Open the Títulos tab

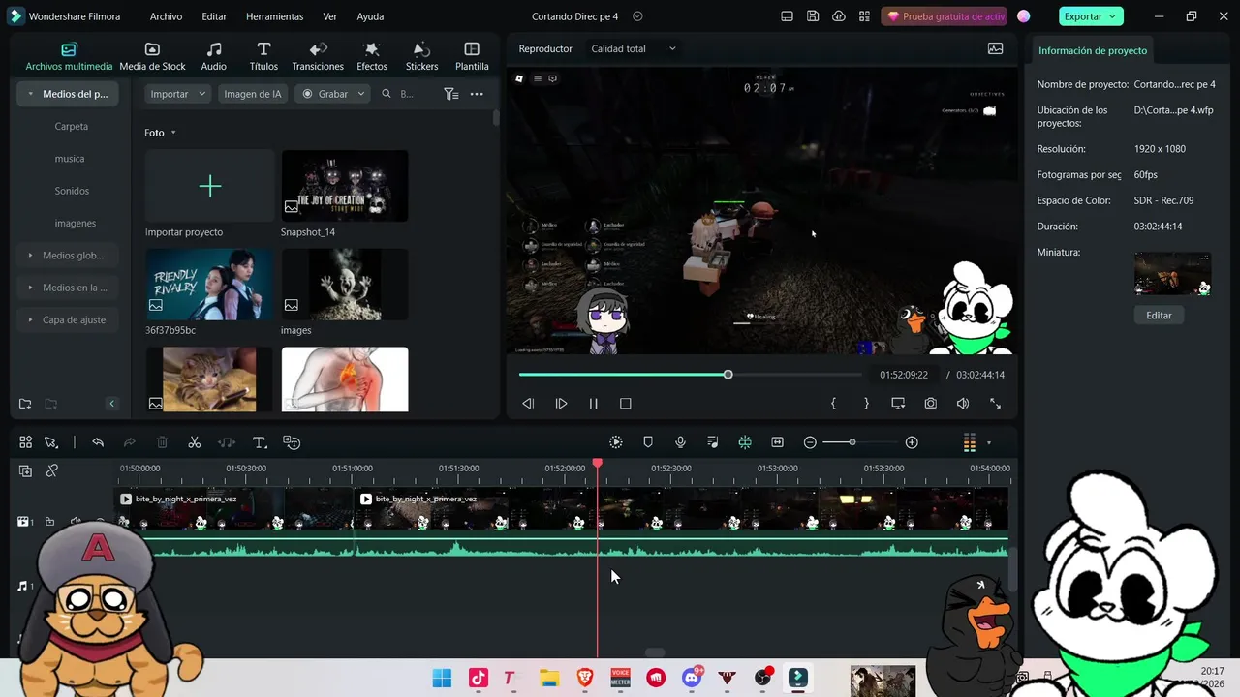(x=263, y=57)
